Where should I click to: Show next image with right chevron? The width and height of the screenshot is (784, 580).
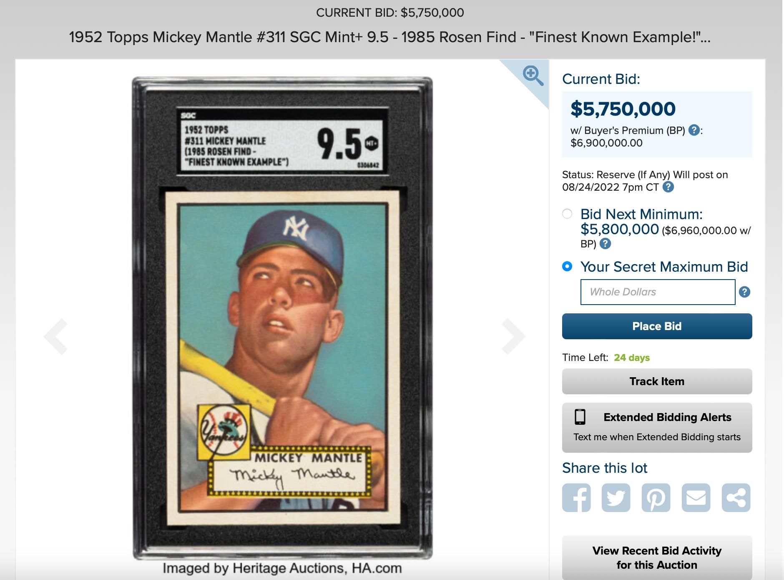pyautogui.click(x=513, y=336)
